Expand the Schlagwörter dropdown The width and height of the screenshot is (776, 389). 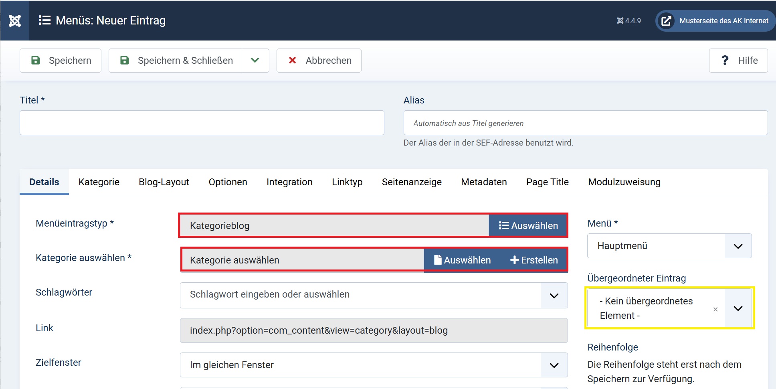coord(554,296)
